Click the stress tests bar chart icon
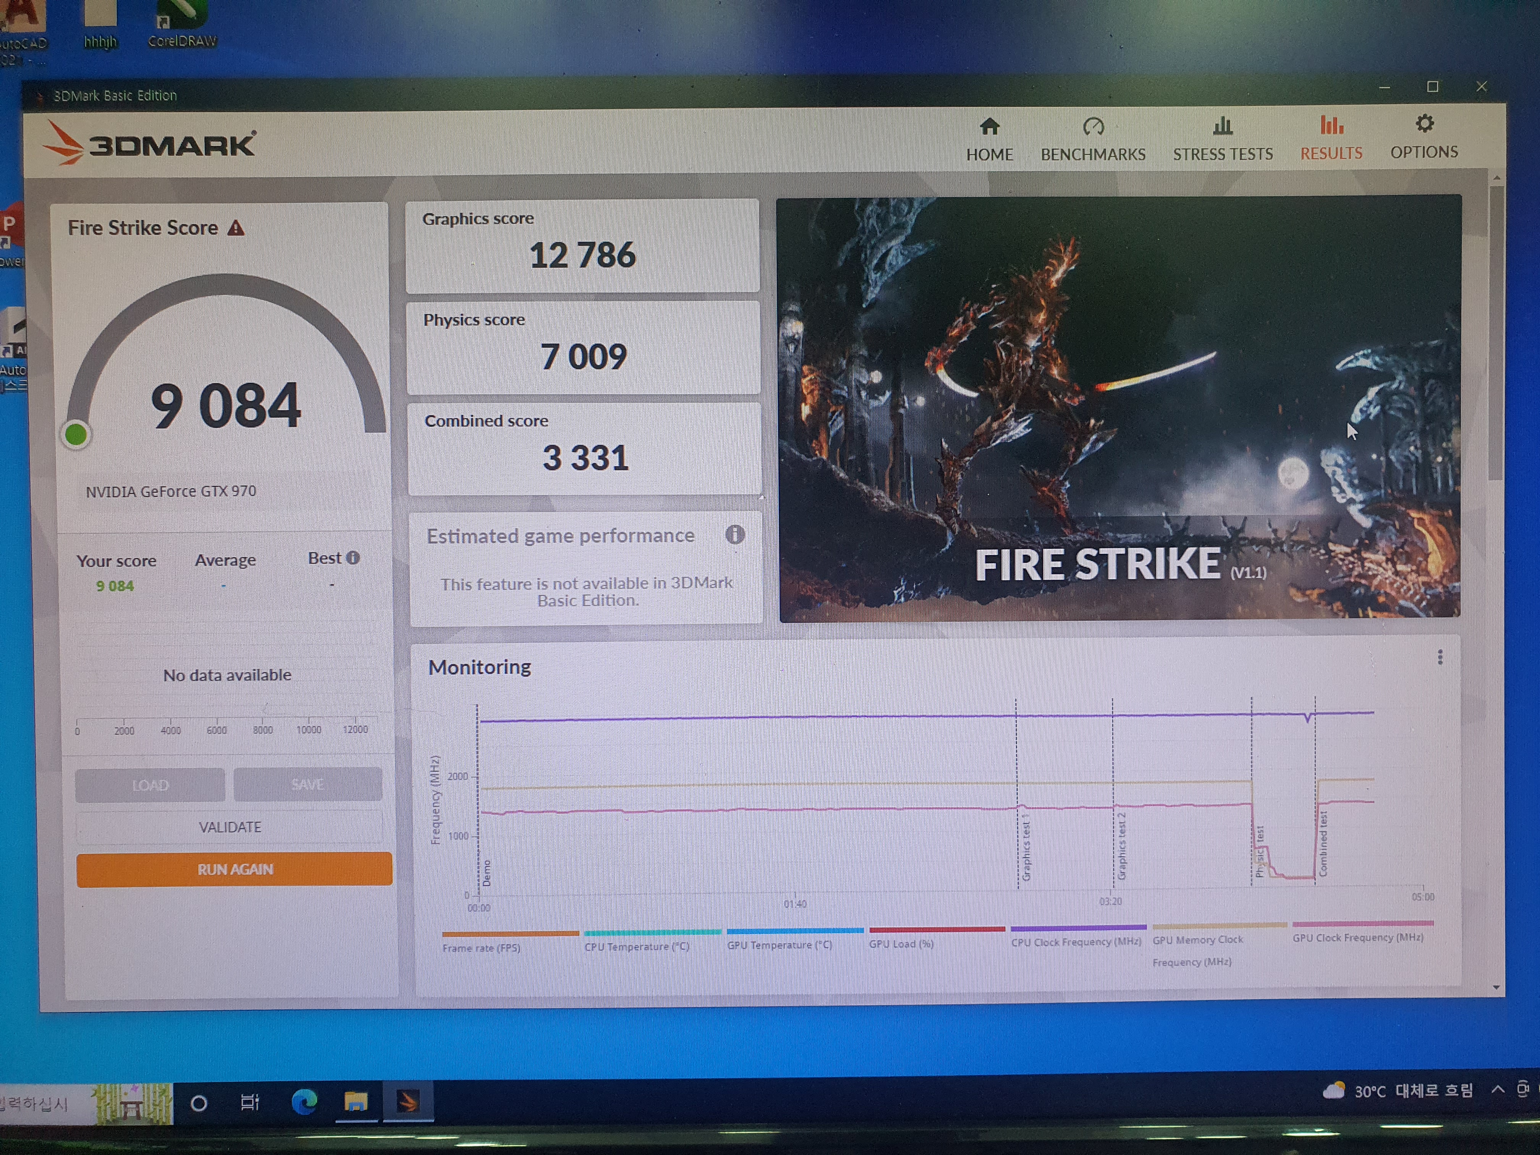The height and width of the screenshot is (1155, 1540). [x=1223, y=126]
